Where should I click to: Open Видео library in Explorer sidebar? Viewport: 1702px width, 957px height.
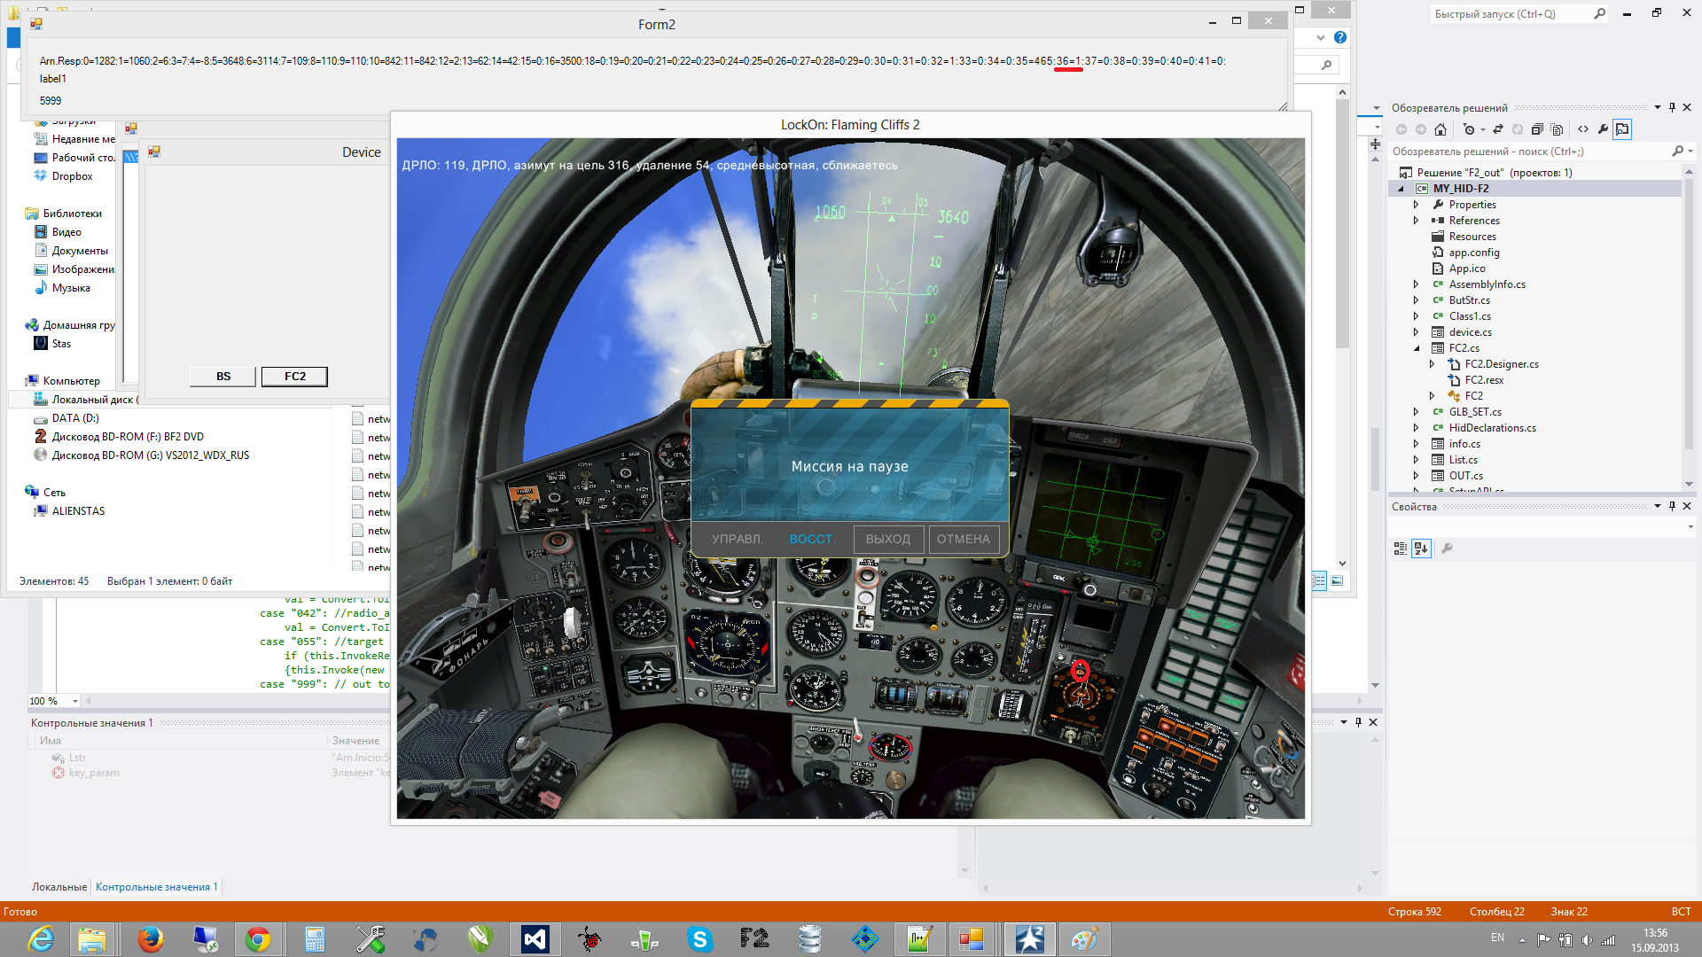66,232
